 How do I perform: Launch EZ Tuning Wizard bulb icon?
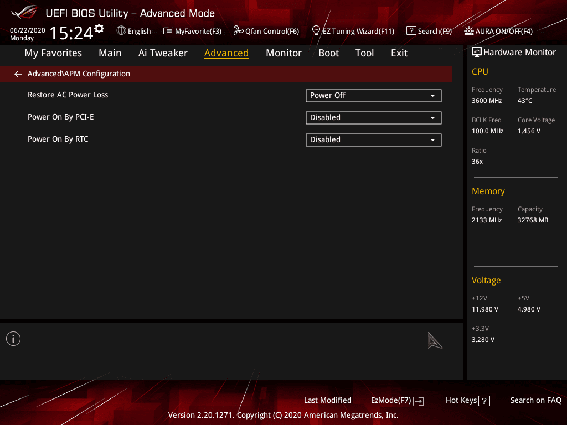[x=316, y=31]
